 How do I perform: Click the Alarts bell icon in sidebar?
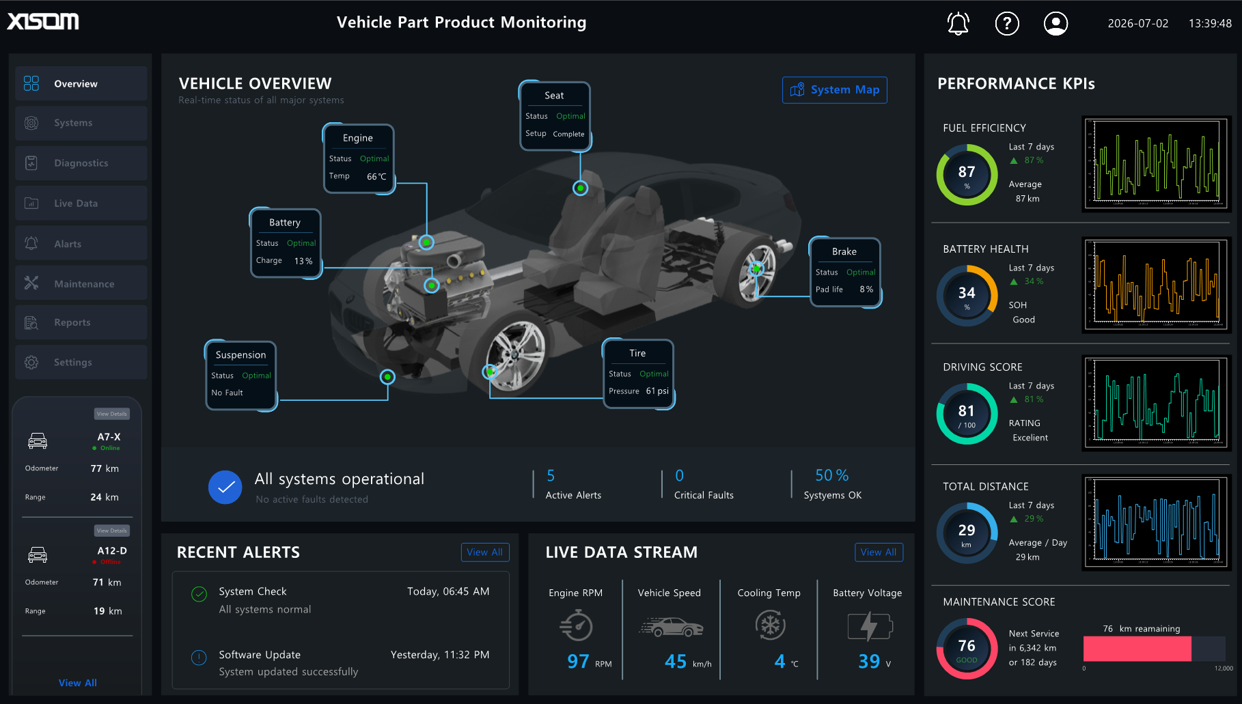[31, 243]
